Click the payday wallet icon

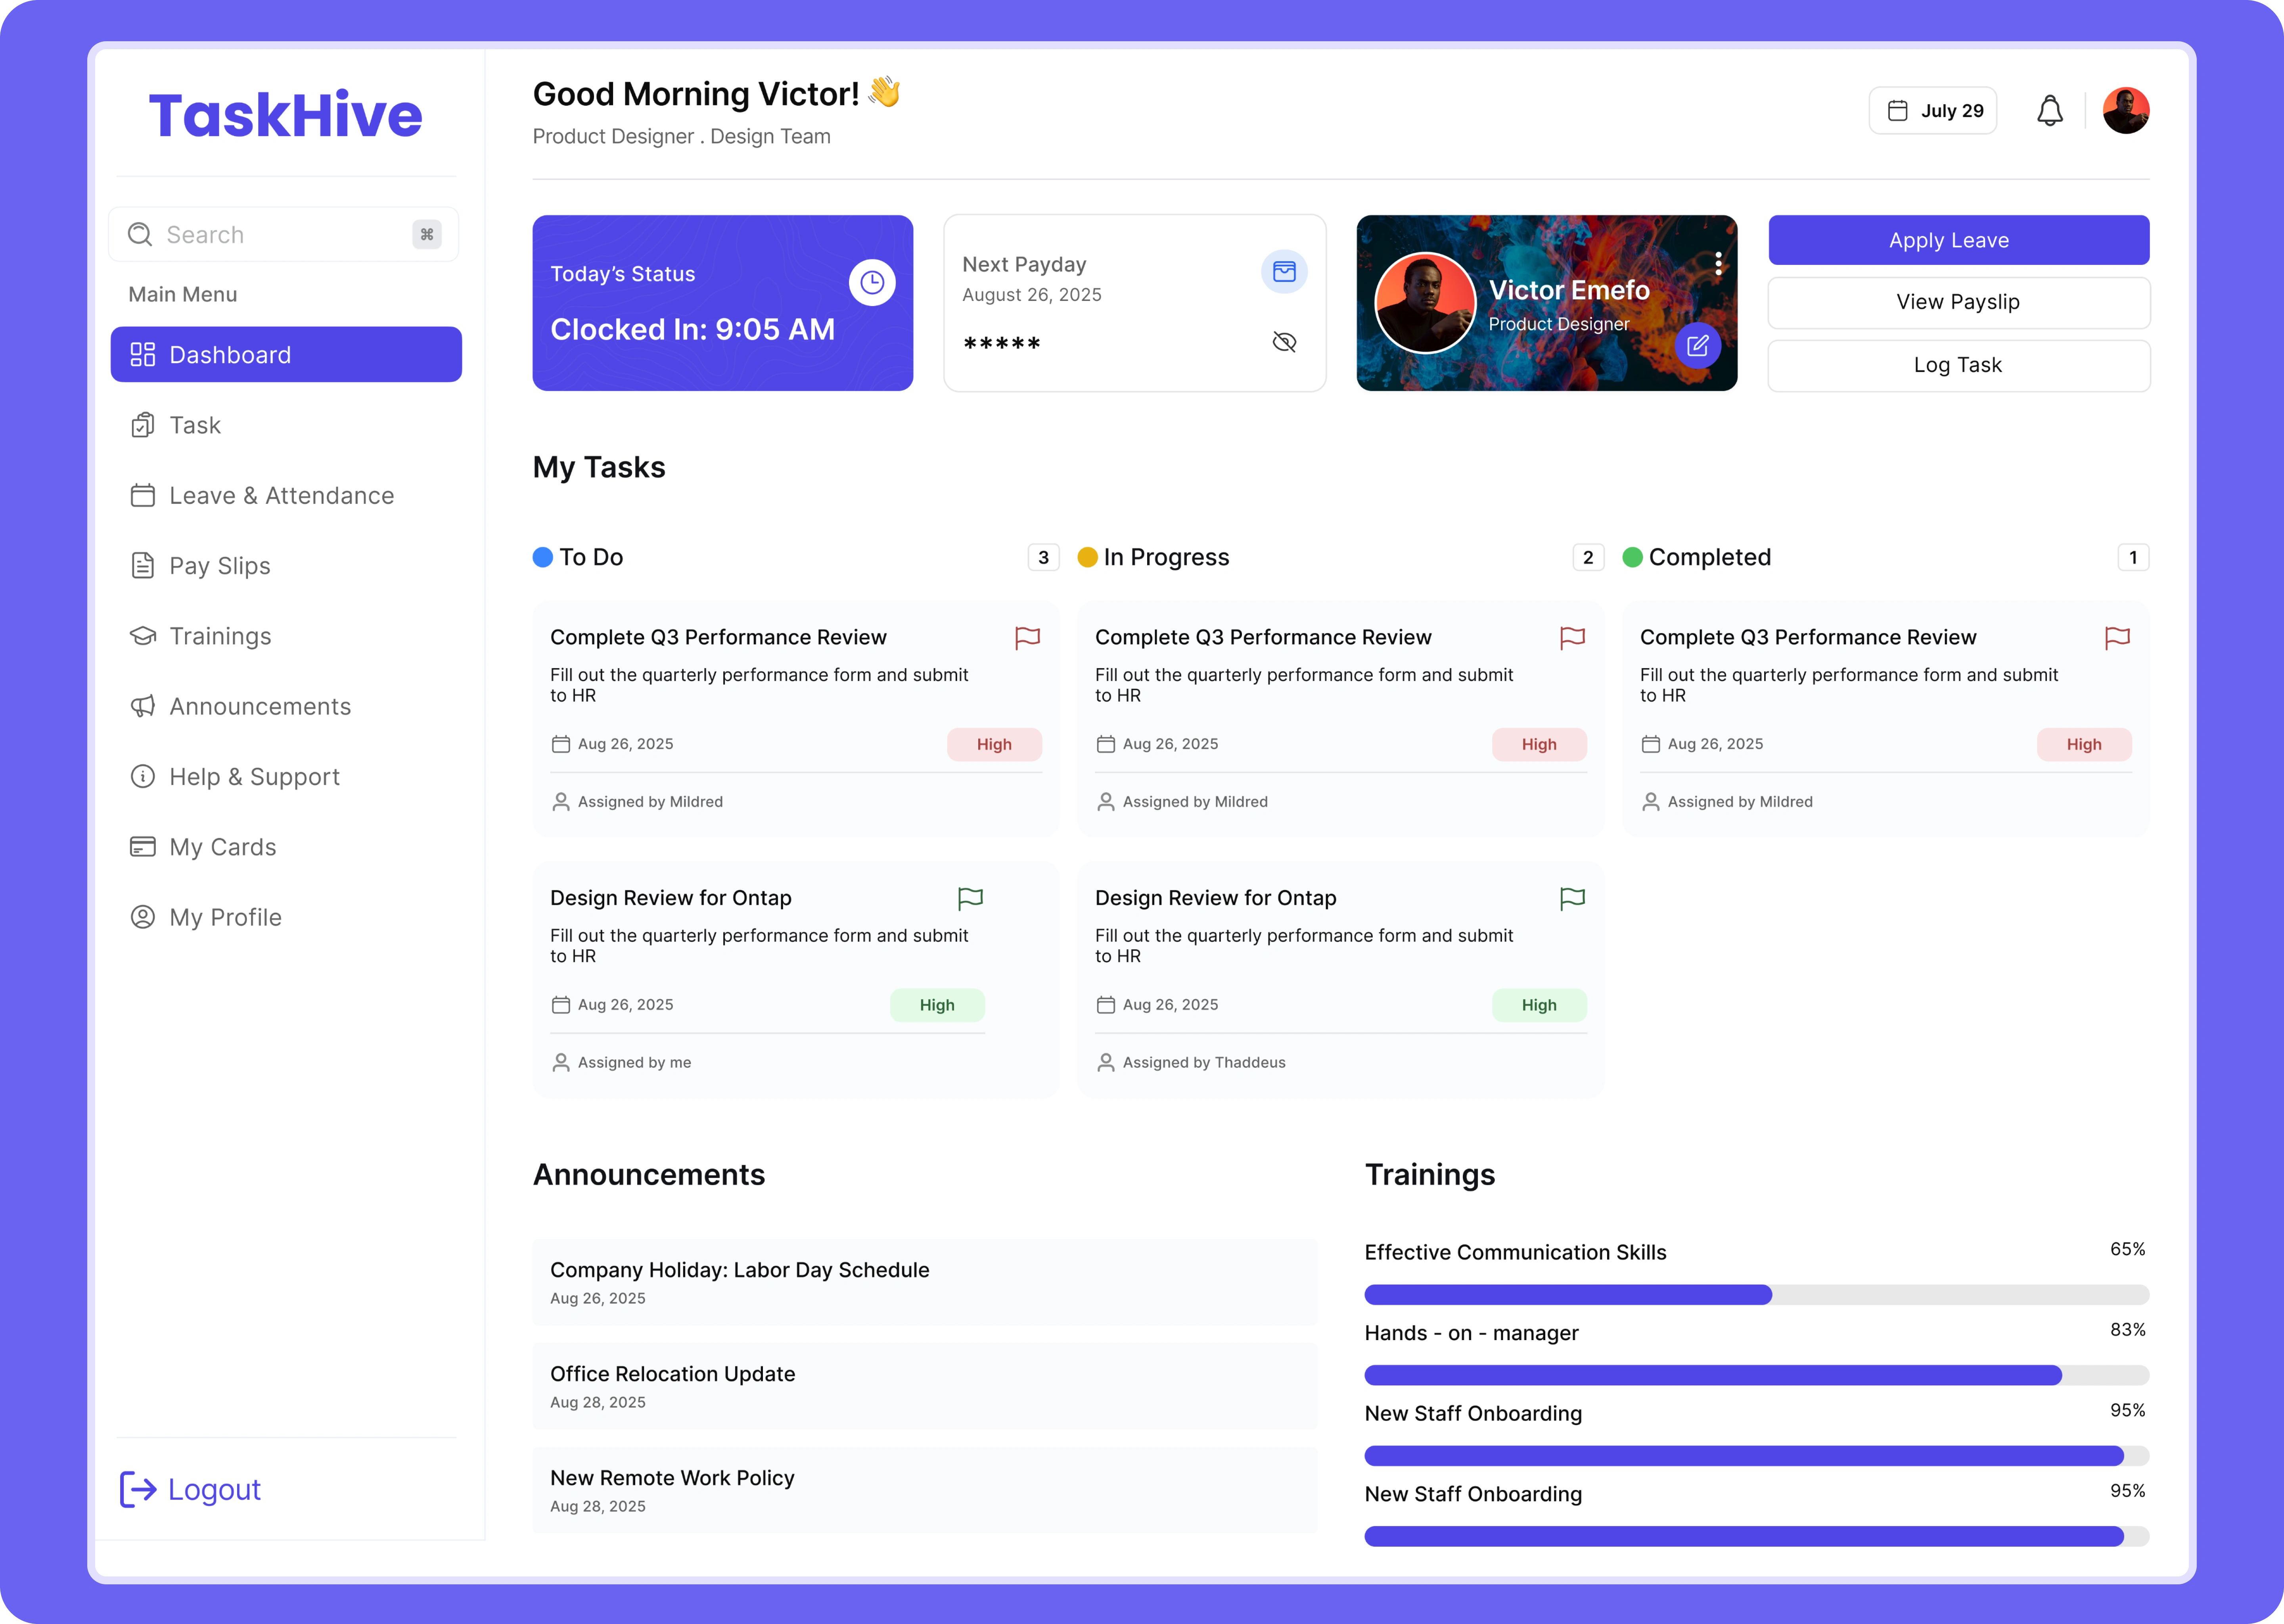pyautogui.click(x=1284, y=272)
